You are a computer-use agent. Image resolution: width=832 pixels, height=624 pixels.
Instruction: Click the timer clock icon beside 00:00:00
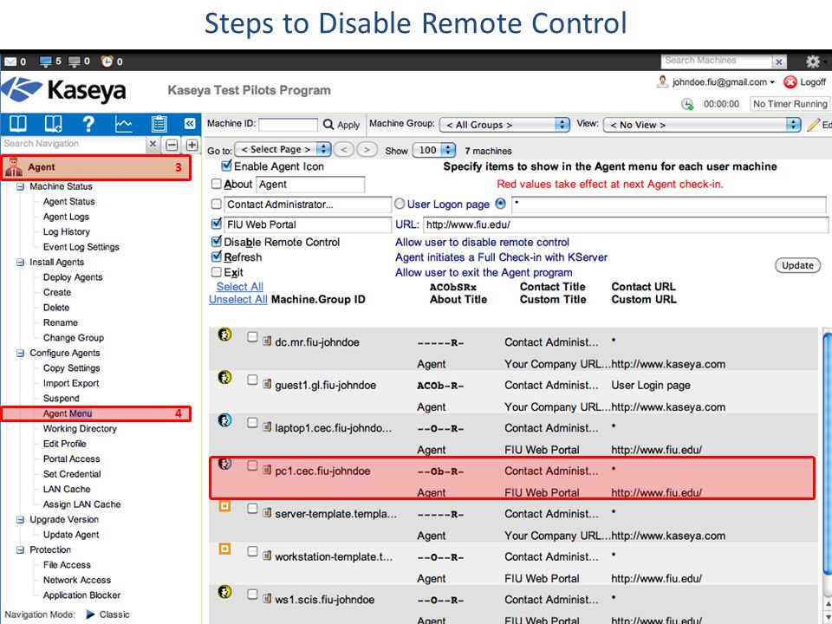click(x=687, y=104)
